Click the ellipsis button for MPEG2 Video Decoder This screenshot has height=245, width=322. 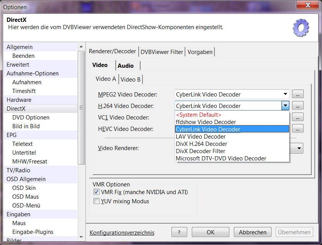[297, 94]
